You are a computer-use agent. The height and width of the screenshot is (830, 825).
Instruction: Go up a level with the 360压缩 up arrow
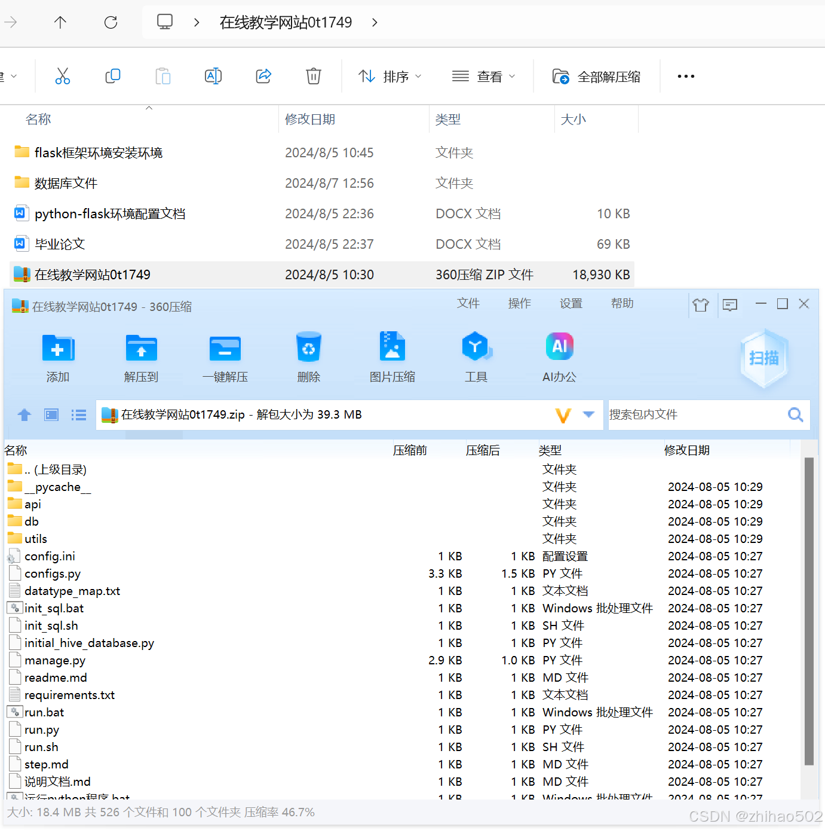pos(24,414)
